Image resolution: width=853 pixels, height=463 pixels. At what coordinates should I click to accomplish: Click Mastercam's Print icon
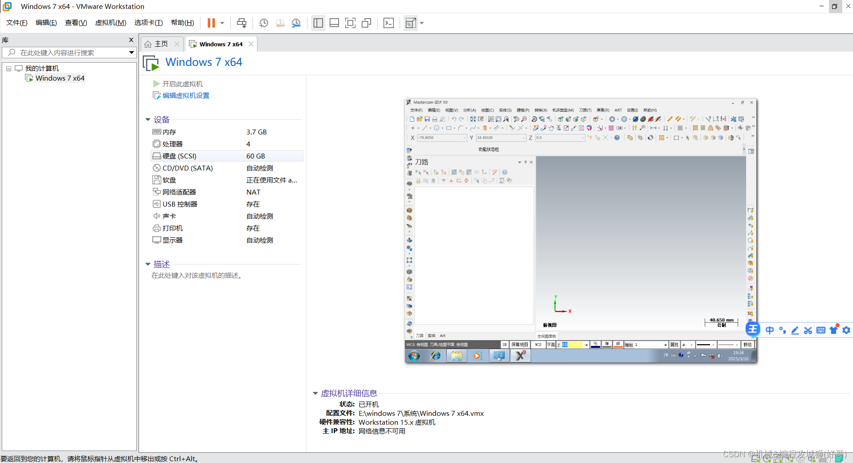(435, 119)
